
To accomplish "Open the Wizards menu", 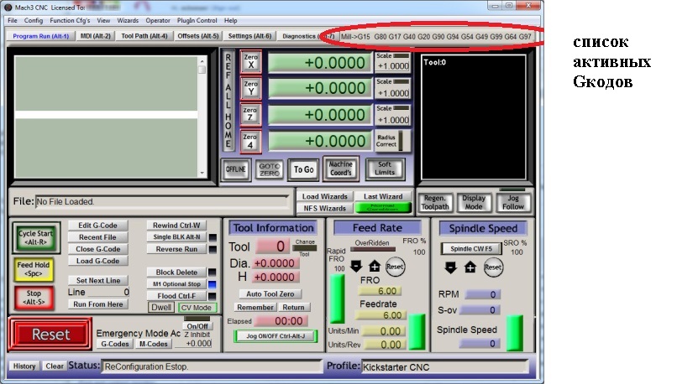I will pyautogui.click(x=128, y=20).
